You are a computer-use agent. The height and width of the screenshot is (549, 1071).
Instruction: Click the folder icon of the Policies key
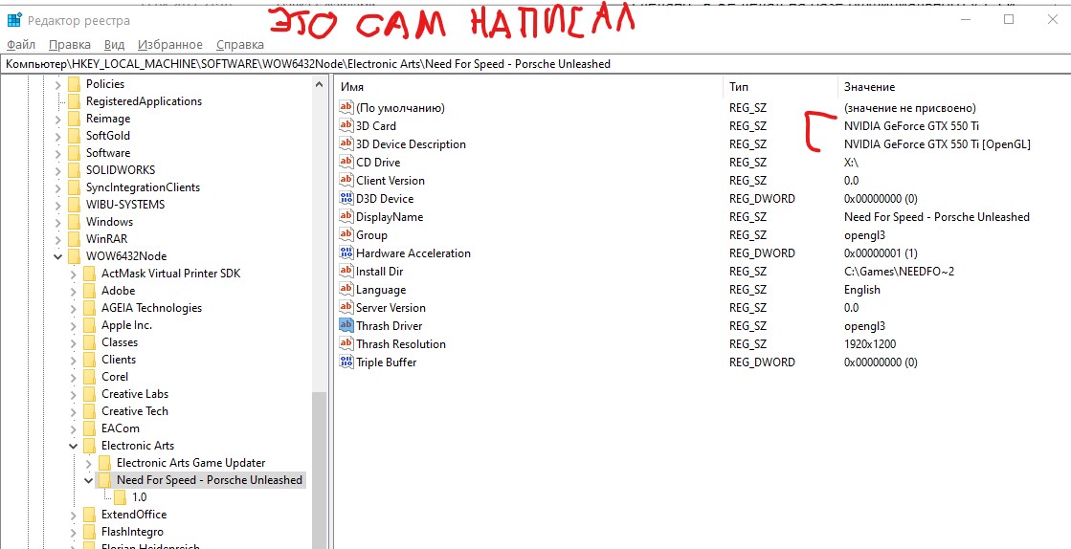pyautogui.click(x=74, y=84)
